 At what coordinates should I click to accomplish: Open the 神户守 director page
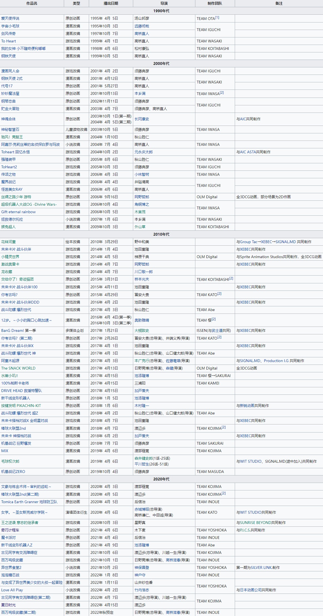point(140,575)
